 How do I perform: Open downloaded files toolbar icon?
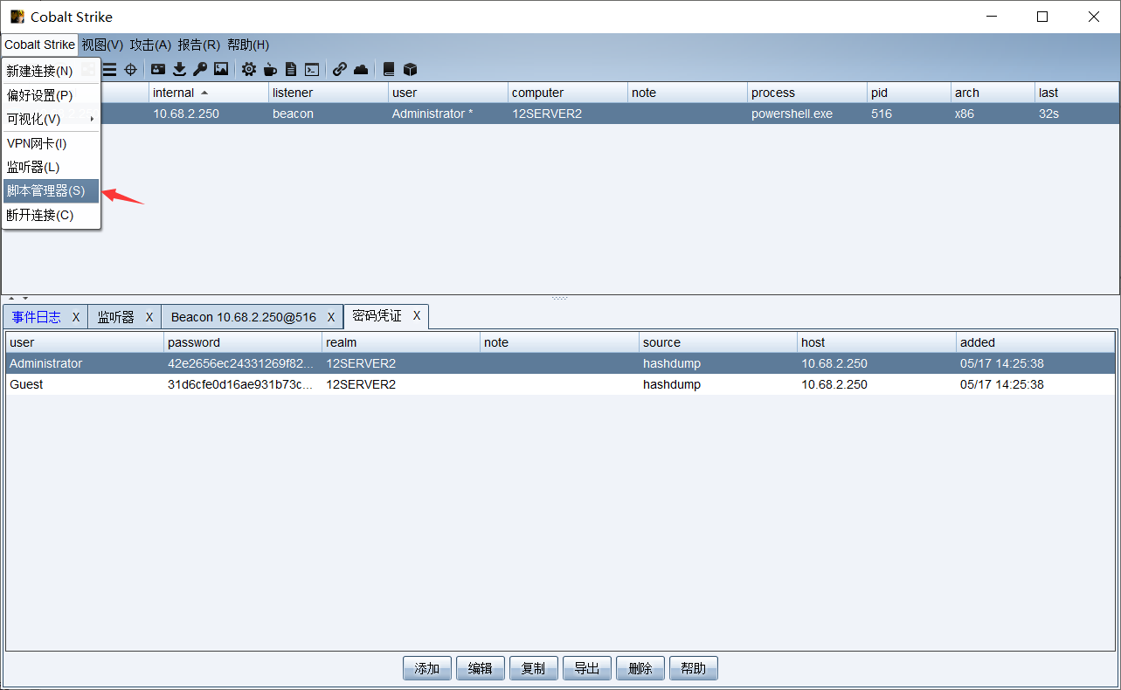tap(179, 69)
